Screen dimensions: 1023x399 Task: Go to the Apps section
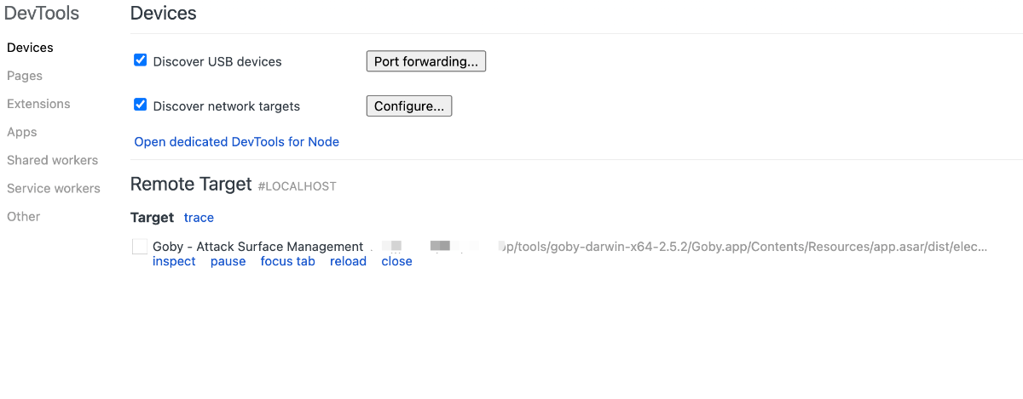pos(22,132)
